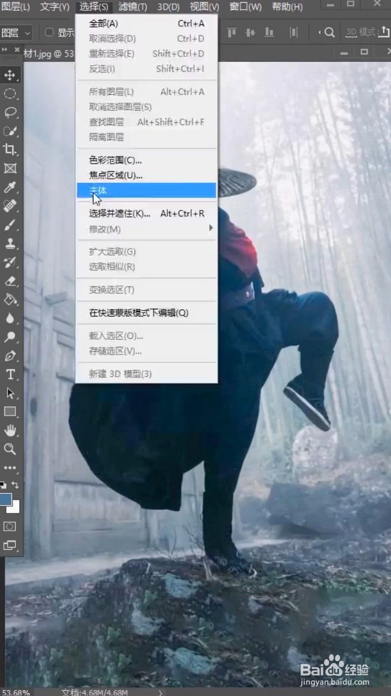Click the foreground blue color swatch

pyautogui.click(x=5, y=500)
